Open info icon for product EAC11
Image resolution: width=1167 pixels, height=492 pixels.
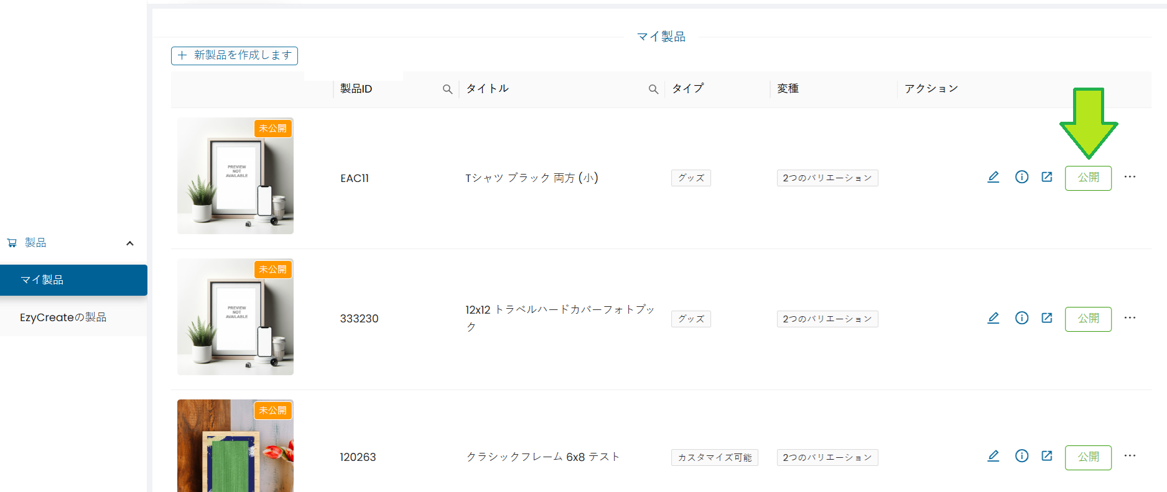(x=1021, y=177)
